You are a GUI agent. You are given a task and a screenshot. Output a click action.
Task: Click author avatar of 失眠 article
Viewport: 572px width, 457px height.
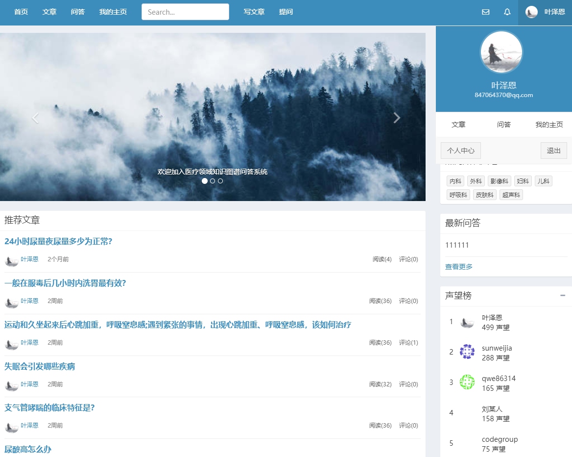click(x=12, y=386)
